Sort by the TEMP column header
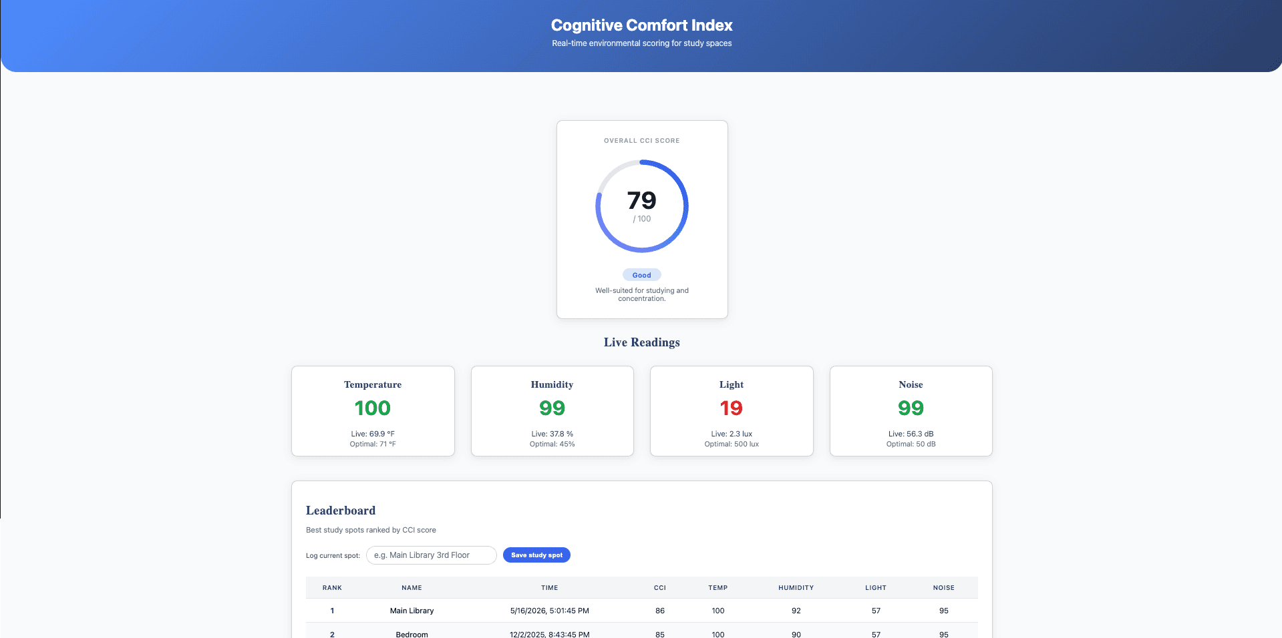The image size is (1282, 638). click(x=718, y=588)
